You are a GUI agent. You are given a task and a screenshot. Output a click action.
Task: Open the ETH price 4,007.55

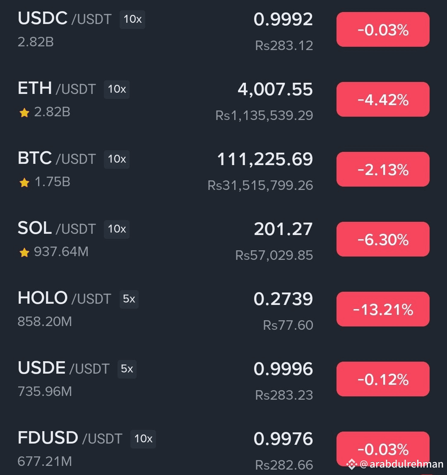click(275, 89)
